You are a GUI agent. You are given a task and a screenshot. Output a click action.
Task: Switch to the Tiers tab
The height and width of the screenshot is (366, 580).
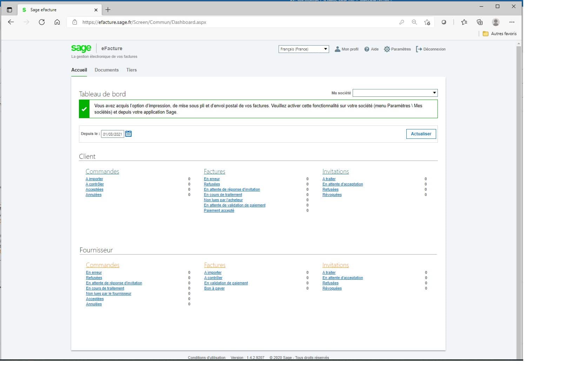click(x=132, y=70)
